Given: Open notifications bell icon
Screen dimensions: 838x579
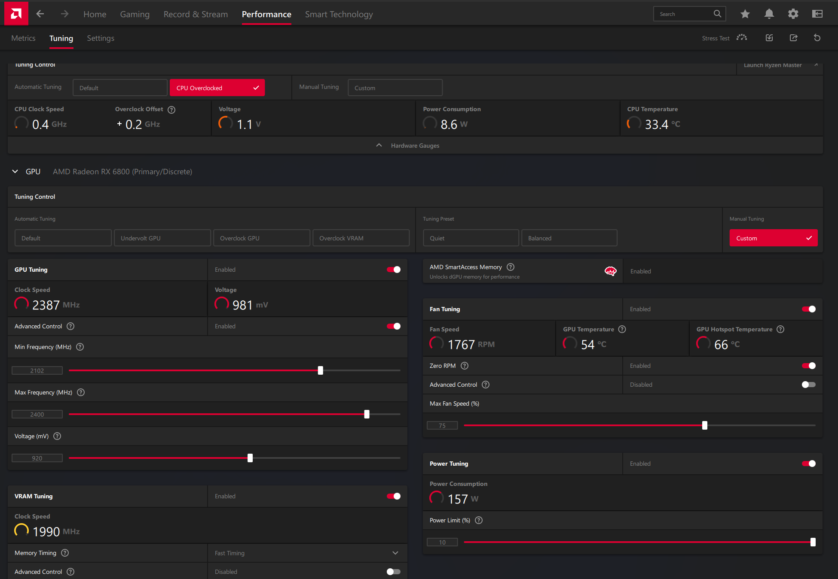Looking at the screenshot, I should pos(769,14).
